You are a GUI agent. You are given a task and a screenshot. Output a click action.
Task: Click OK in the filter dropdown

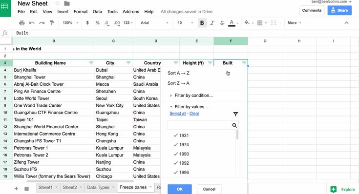(x=180, y=189)
